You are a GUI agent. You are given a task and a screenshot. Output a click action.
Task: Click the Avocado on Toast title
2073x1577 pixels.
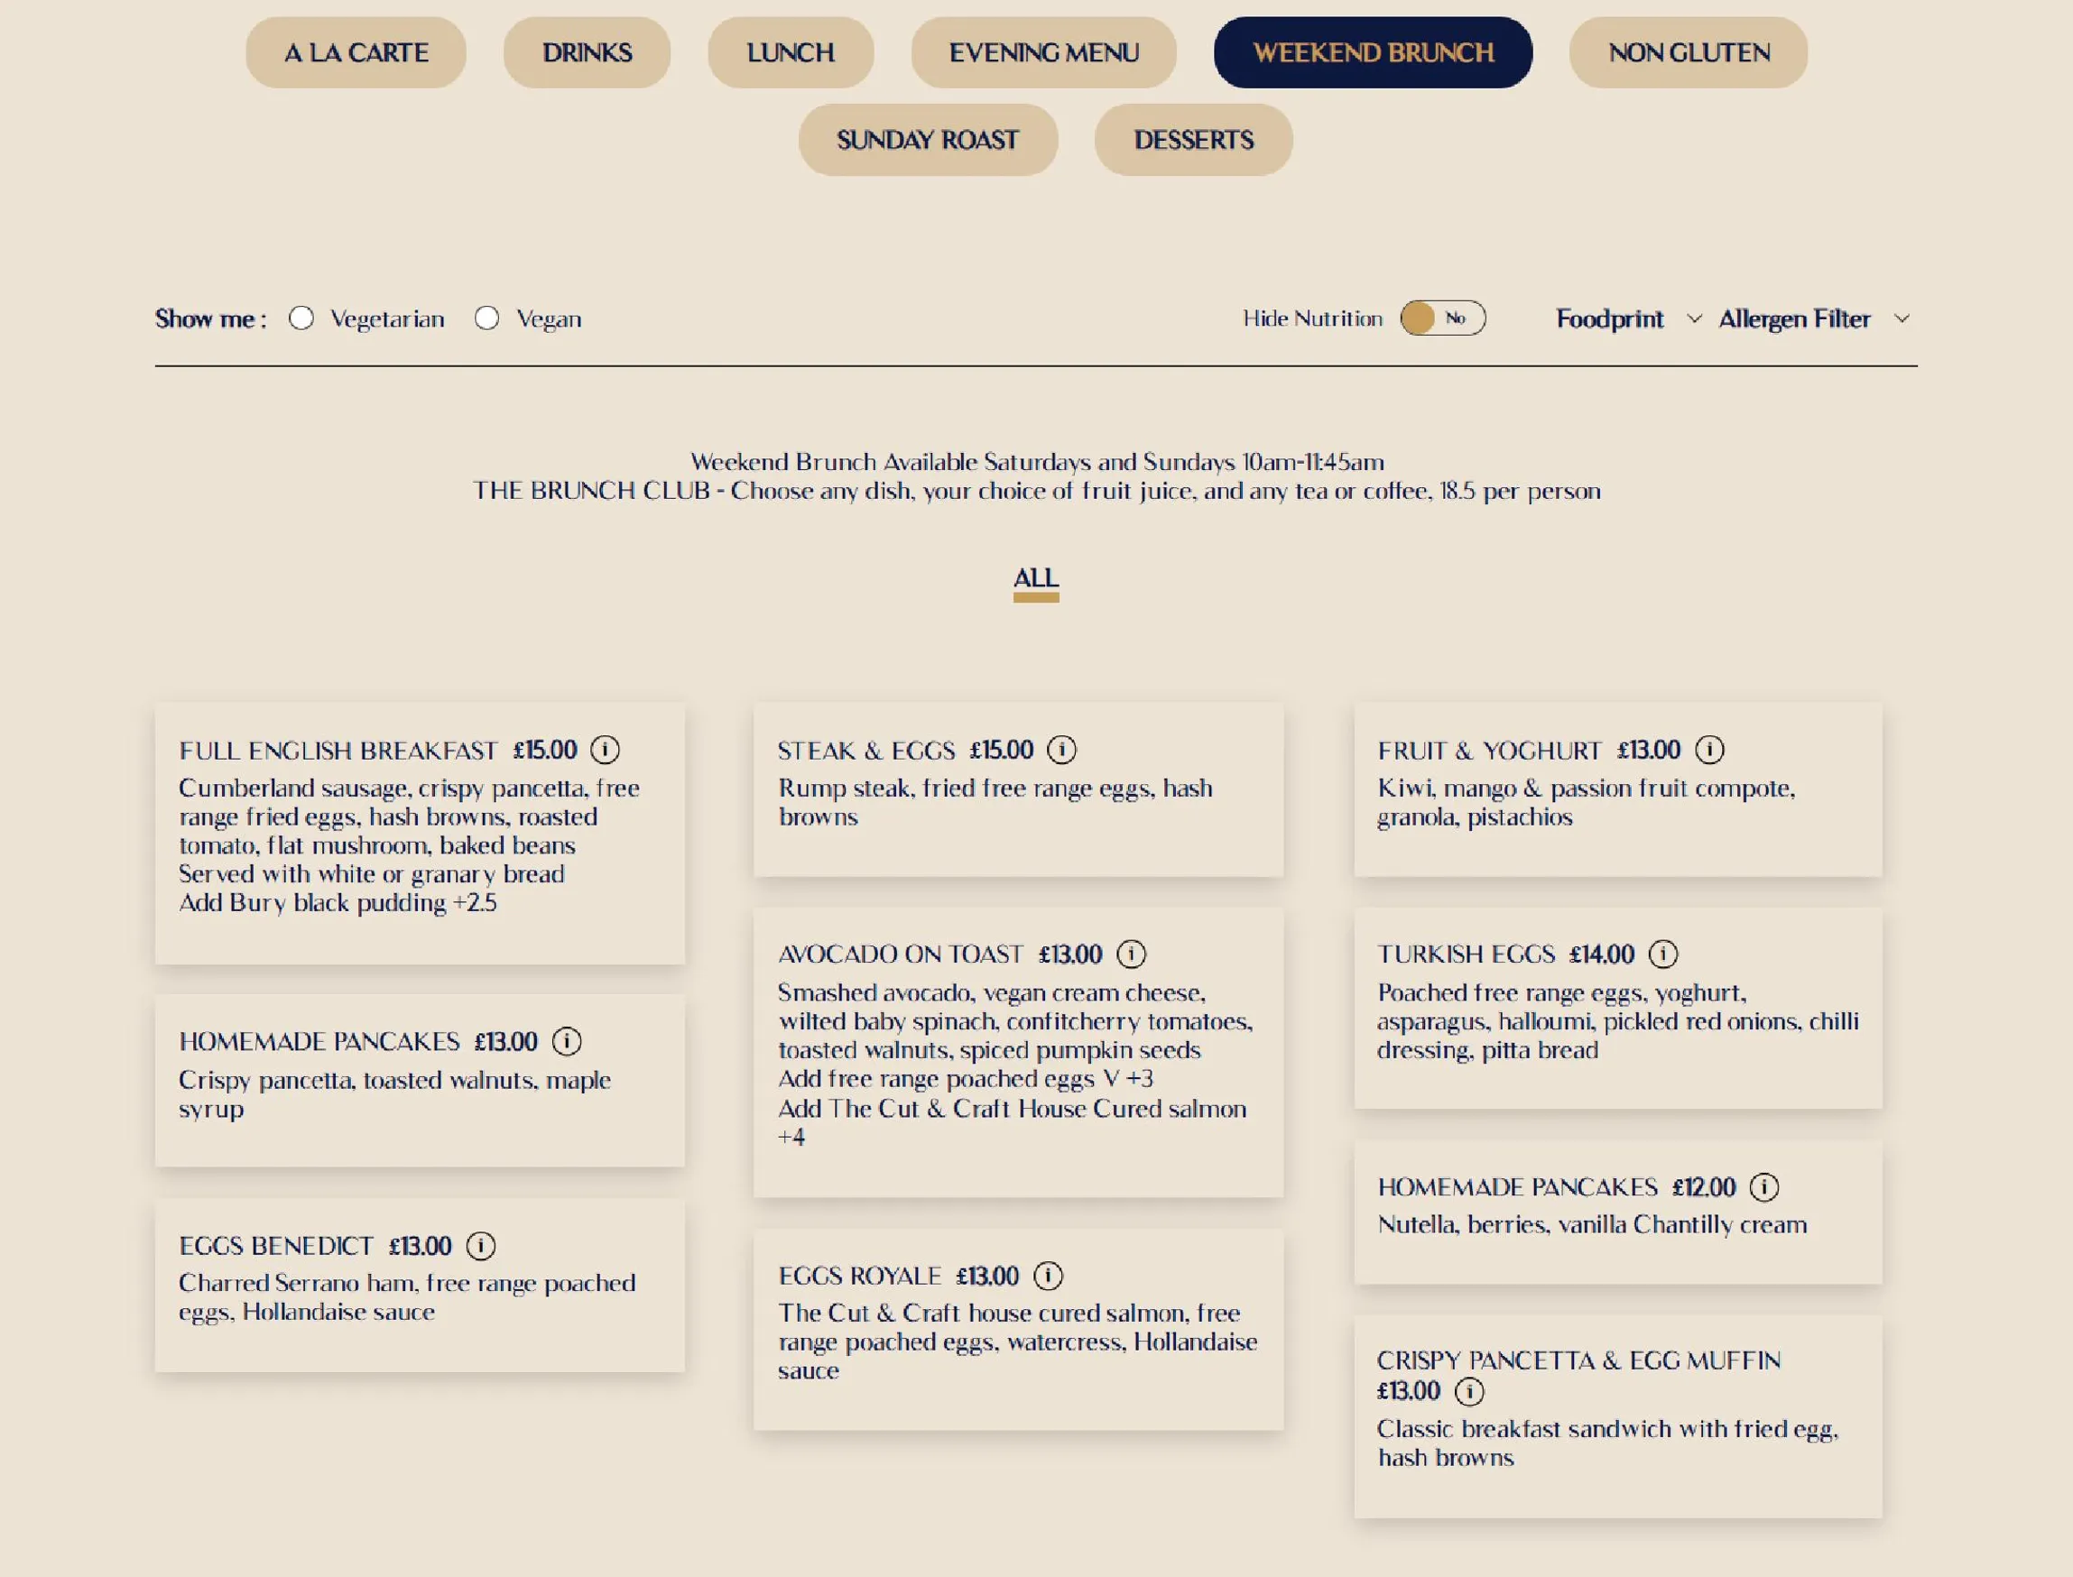901,954
